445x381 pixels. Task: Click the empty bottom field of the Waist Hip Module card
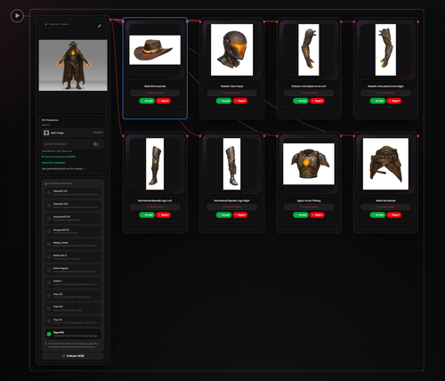click(385, 227)
